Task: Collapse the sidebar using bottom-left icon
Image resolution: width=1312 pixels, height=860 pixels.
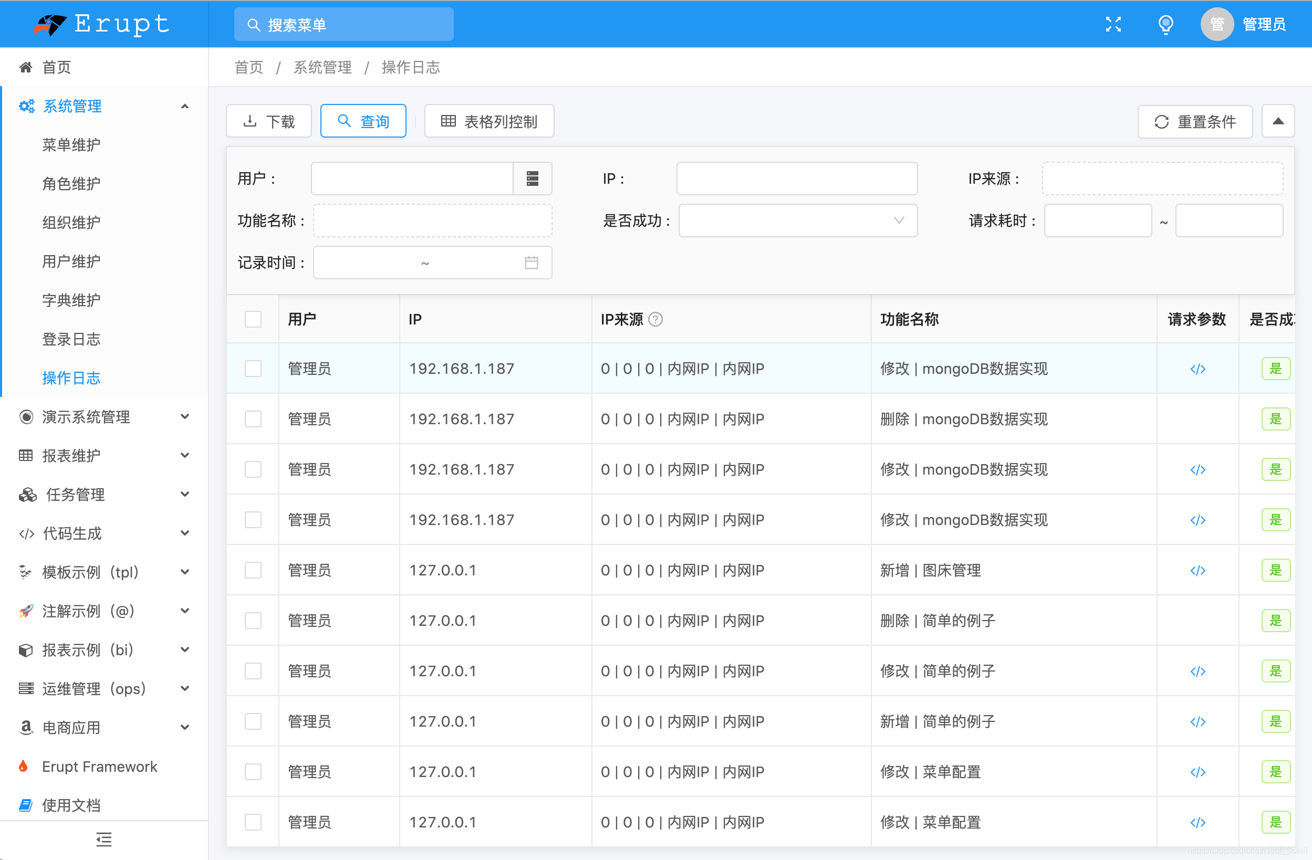Action: pos(103,840)
